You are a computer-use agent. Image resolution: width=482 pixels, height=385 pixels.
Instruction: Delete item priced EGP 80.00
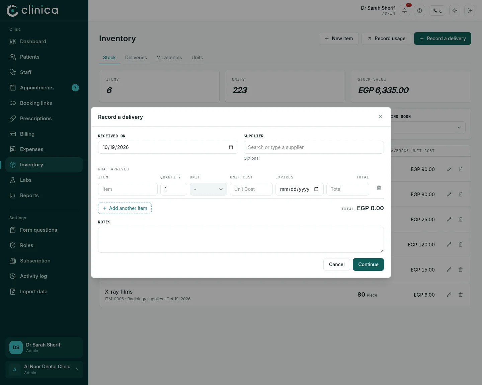461,194
